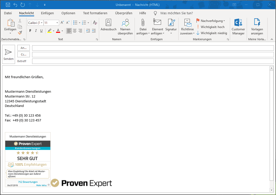Switch to the Einfügen tab
This screenshot has width=276, height=195.
pyautogui.click(x=47, y=13)
